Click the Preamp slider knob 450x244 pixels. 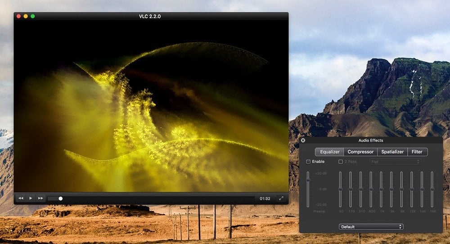308,180
